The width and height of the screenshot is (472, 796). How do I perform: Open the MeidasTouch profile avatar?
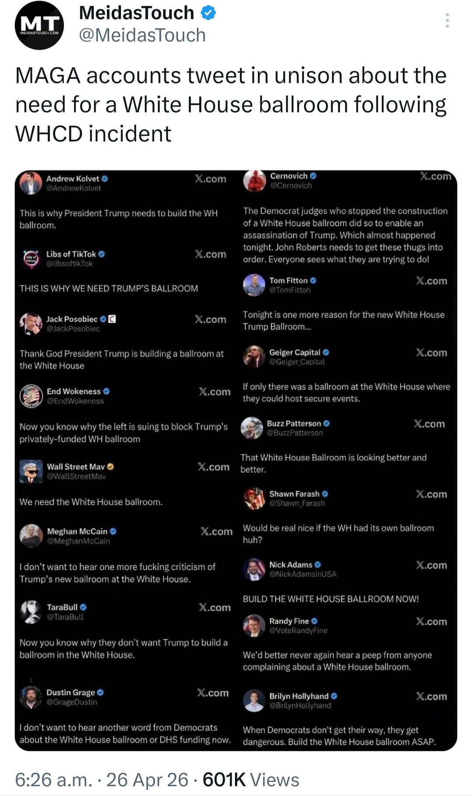[x=39, y=25]
